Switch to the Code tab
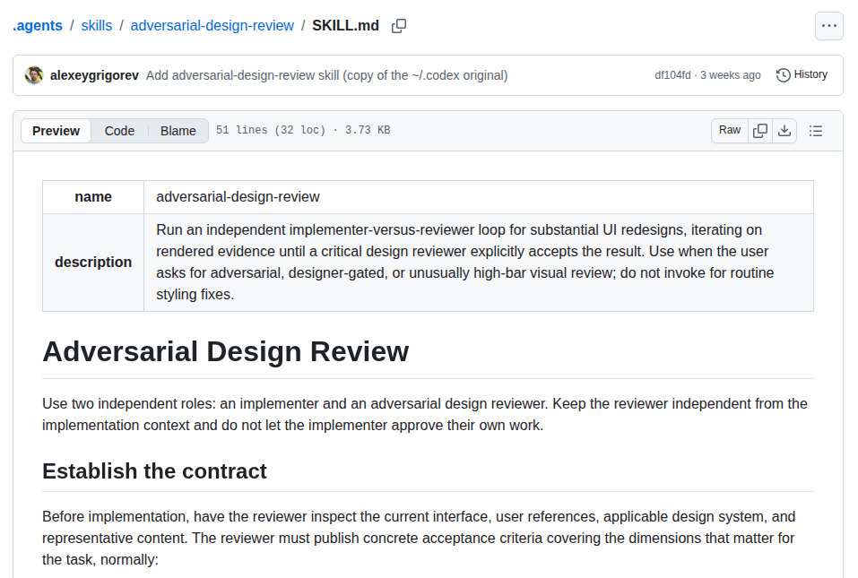 tap(119, 131)
